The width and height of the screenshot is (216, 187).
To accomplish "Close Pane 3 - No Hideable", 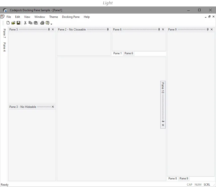I will 53,107.
